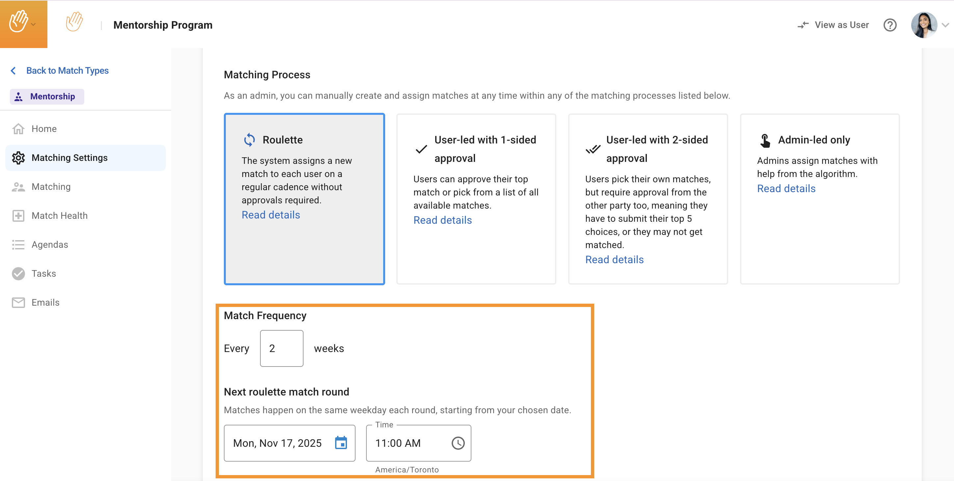Click the orange hand logo tile
Screen dimensions: 954x481
pyautogui.click(x=18, y=22)
